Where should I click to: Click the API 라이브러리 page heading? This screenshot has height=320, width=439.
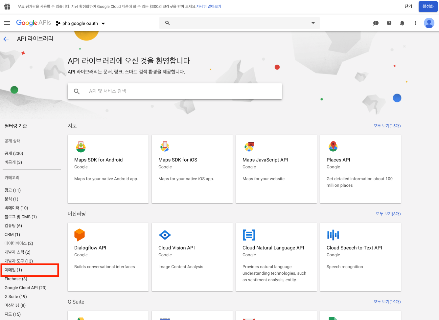tap(35, 39)
